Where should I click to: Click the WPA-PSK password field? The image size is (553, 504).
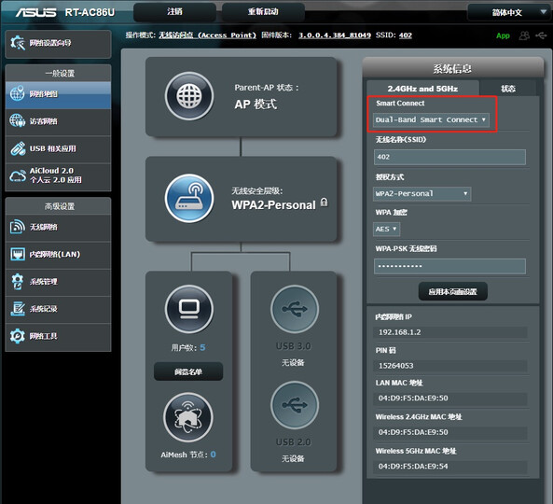[449, 266]
